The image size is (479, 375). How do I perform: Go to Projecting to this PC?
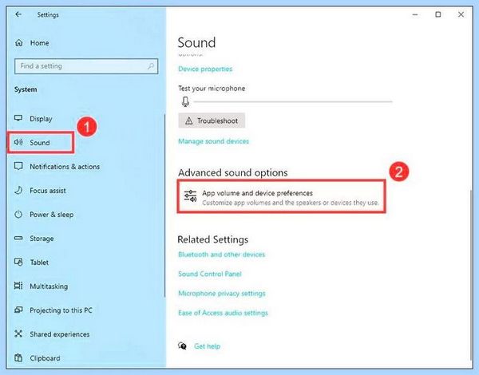61,310
